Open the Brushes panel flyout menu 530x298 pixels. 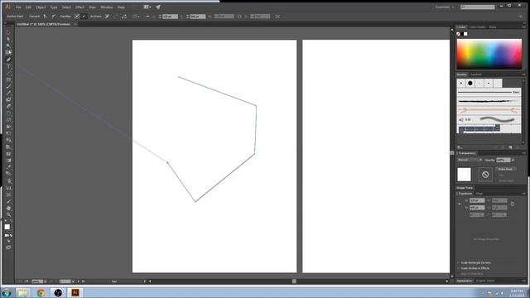[523, 74]
